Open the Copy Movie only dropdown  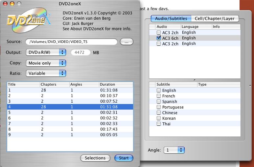point(46,63)
